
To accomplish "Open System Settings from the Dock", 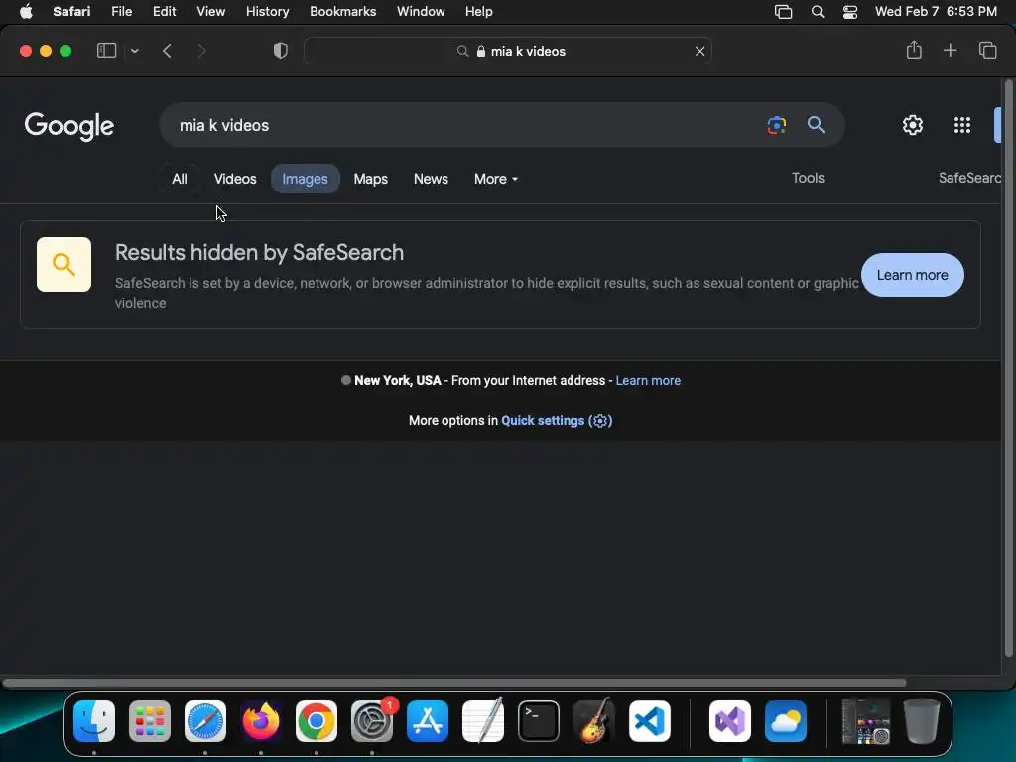I will [x=372, y=721].
